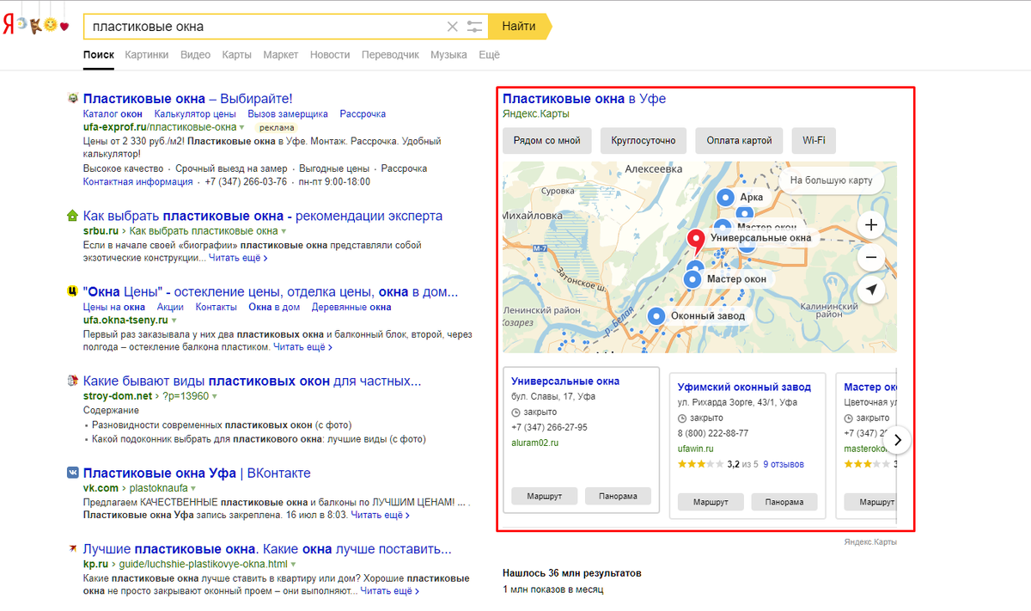Click the VK favicon beside ВКонтакте result
This screenshot has height=611, width=1031.
coord(73,474)
